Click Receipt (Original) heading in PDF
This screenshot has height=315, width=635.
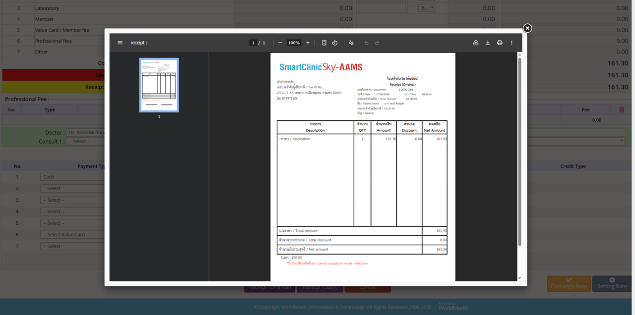tap(402, 85)
